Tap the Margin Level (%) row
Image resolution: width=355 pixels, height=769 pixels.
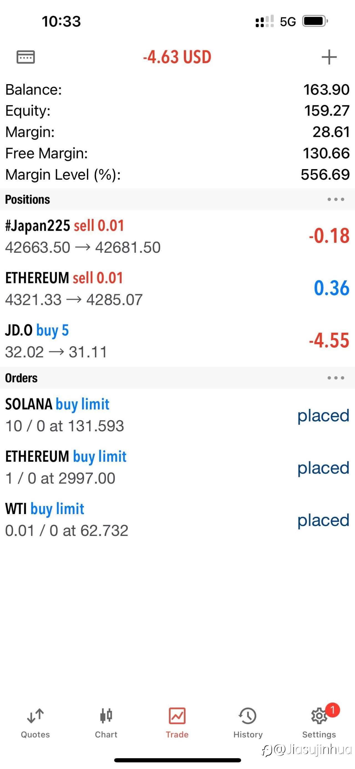[177, 174]
